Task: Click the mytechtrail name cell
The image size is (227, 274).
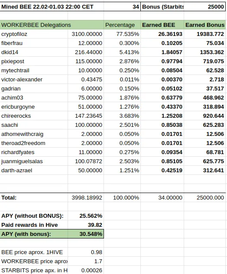Action: coord(34,70)
